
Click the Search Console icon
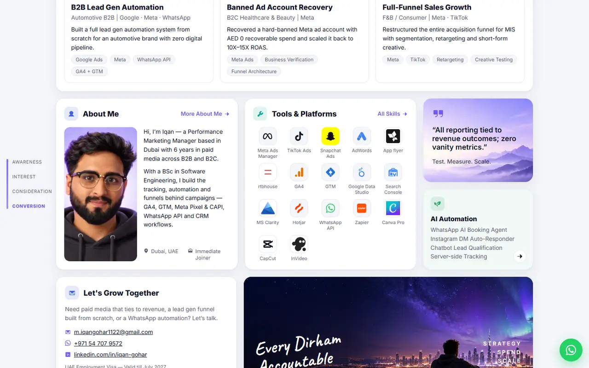(393, 172)
